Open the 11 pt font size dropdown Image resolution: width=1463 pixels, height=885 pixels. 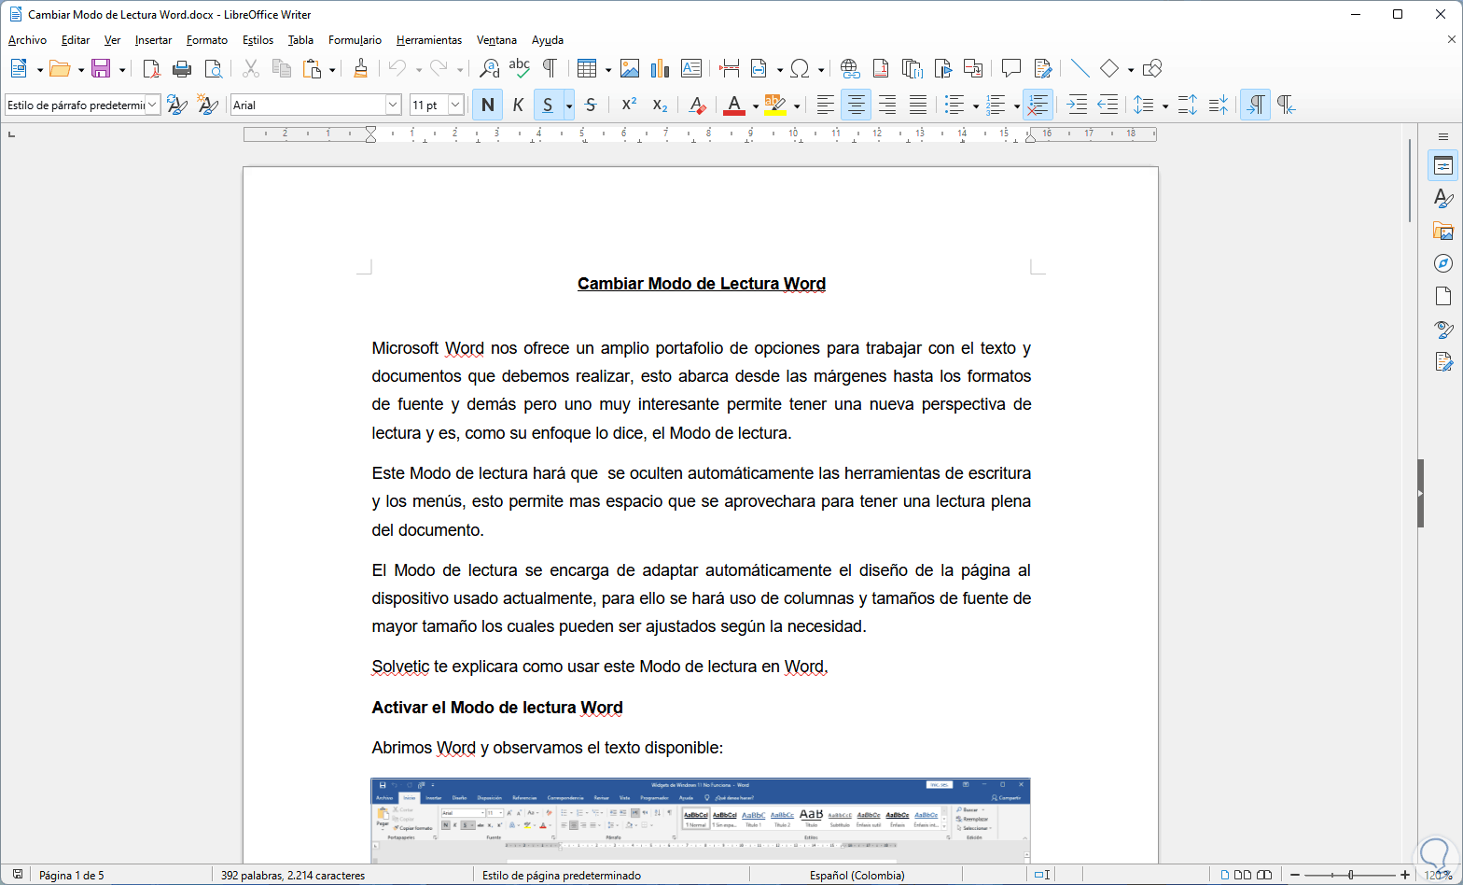pyautogui.click(x=455, y=105)
